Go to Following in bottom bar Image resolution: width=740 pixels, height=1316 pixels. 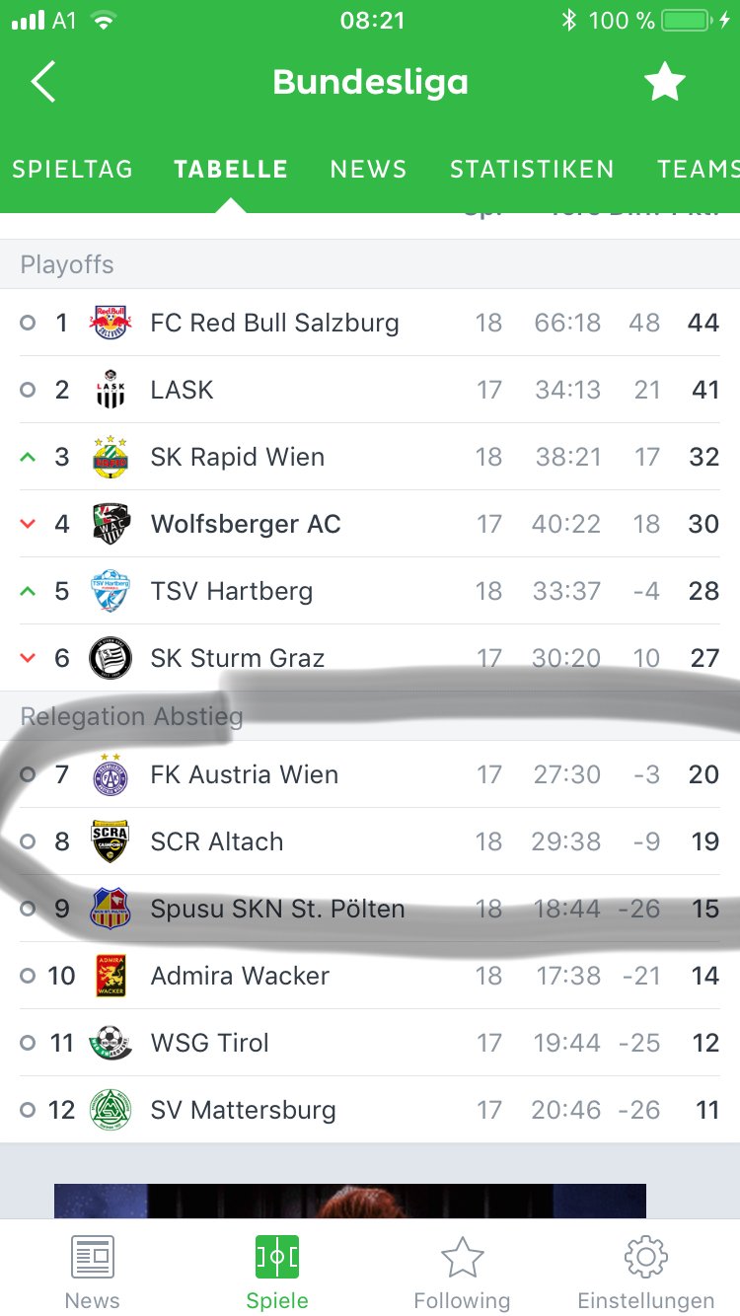tap(462, 1271)
